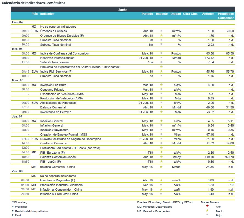Click the Jue. 07 day heading

click(x=17, y=116)
